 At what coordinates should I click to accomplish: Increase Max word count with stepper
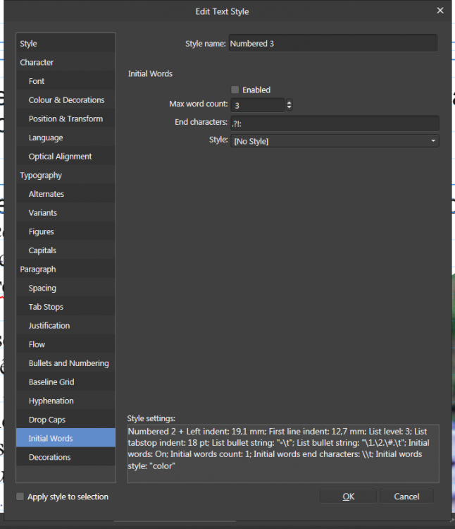289,102
